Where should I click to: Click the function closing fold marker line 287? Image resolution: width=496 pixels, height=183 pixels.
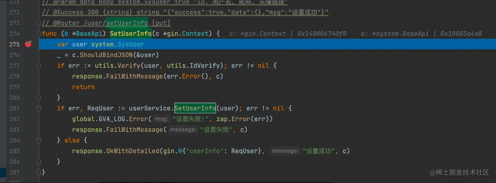39,172
